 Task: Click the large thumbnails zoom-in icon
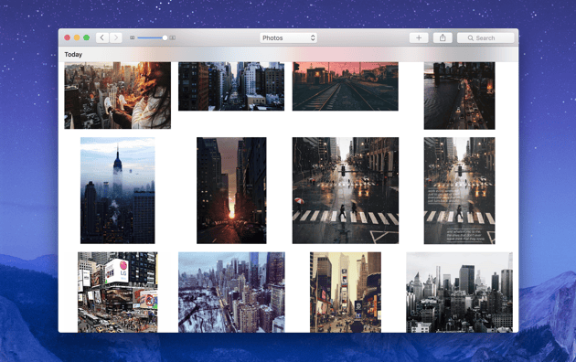pyautogui.click(x=172, y=37)
